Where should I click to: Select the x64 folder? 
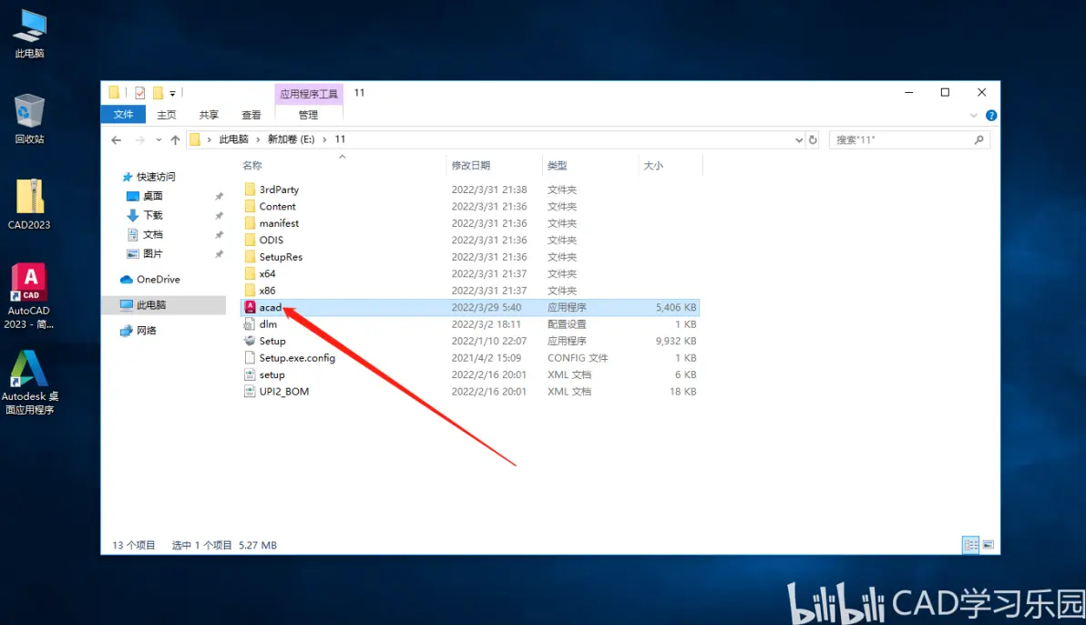267,273
